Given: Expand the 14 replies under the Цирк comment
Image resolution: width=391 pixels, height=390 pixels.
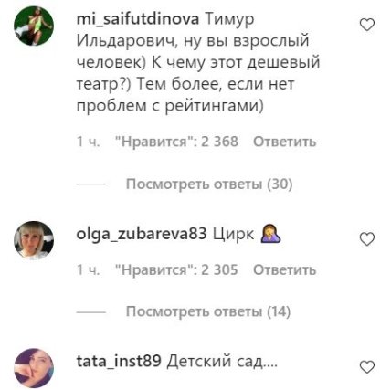Looking at the screenshot, I should click(x=208, y=311).
